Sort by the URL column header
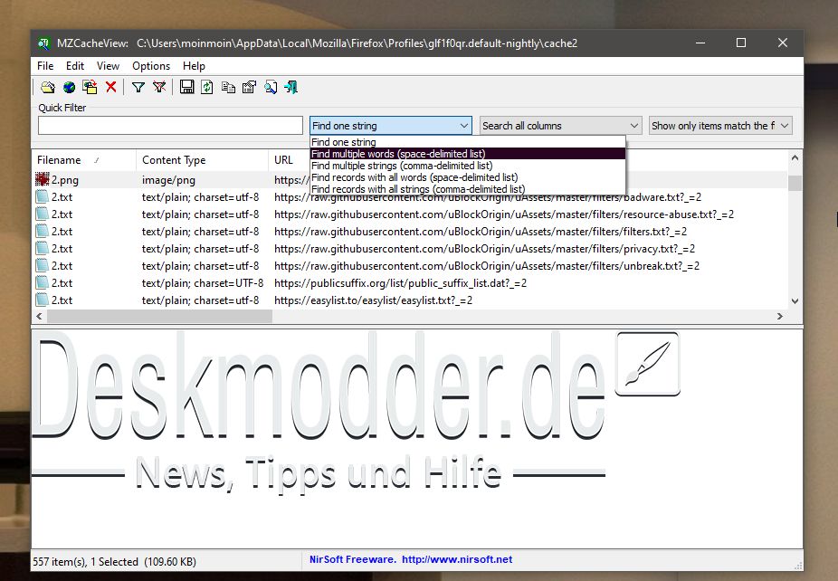Screen dimensions: 838x581 pyautogui.click(x=289, y=160)
